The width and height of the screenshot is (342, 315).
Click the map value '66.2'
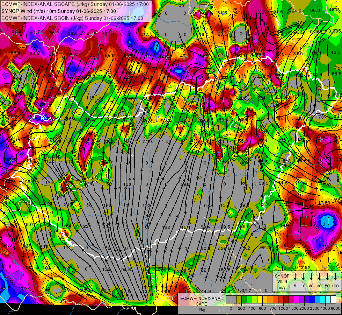coord(54,33)
